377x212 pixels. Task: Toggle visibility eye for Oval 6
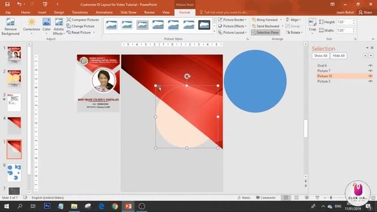371,65
